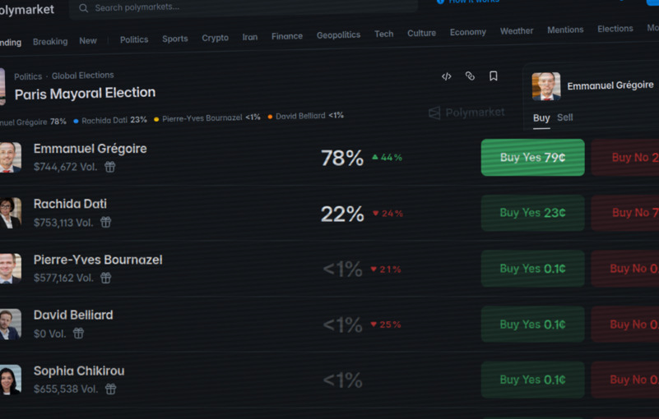This screenshot has width=659, height=419.
Task: Follow the Global Elections breadcrumb link
Action: (x=83, y=76)
